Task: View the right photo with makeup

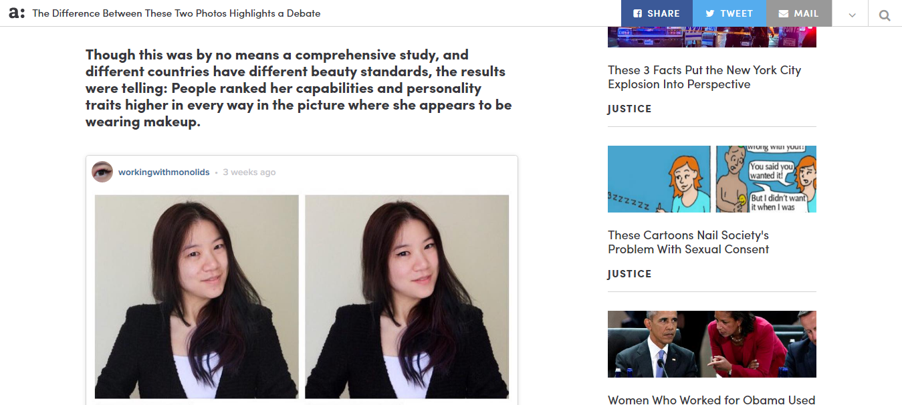Action: [x=407, y=297]
